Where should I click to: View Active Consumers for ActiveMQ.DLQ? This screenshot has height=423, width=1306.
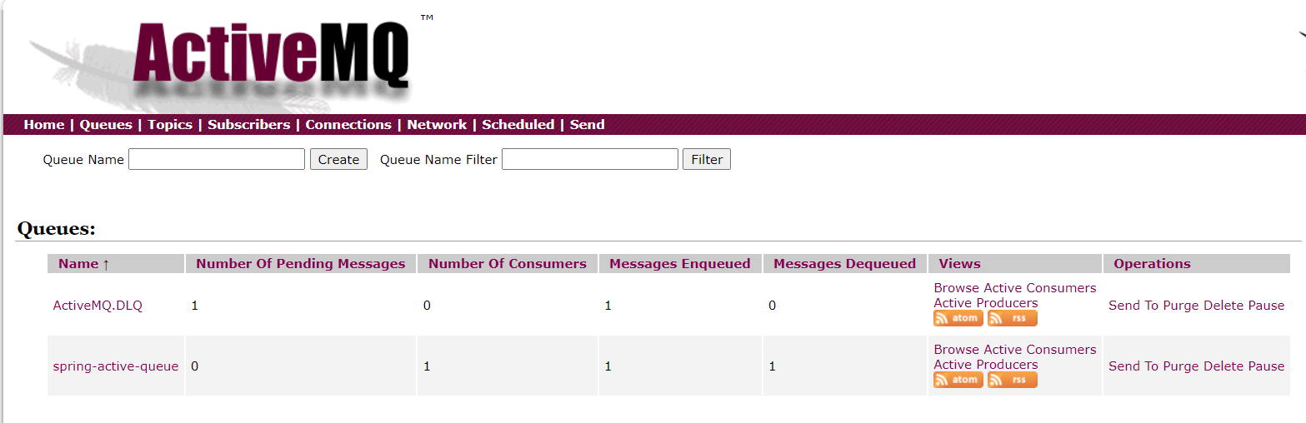[1040, 288]
